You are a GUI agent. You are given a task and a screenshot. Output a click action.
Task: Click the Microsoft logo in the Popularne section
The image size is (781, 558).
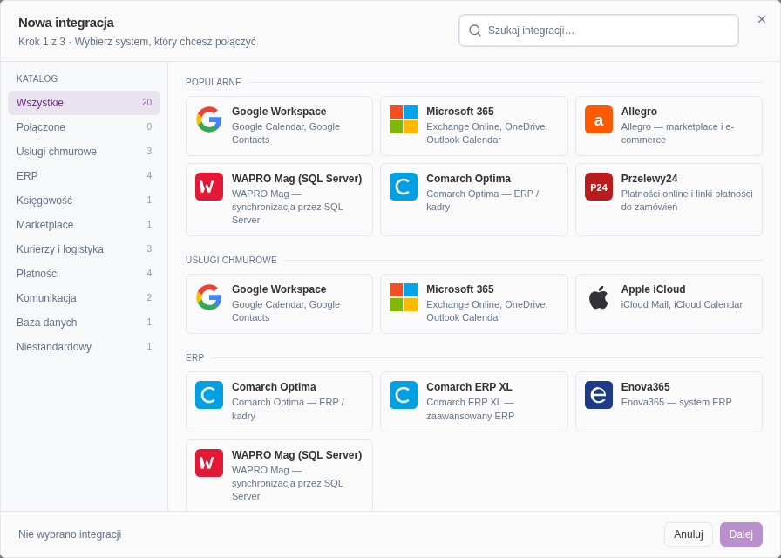[404, 119]
